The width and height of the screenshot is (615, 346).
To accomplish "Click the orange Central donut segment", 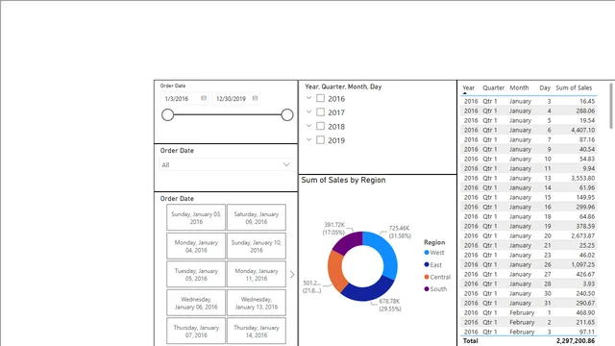I will pos(335,271).
